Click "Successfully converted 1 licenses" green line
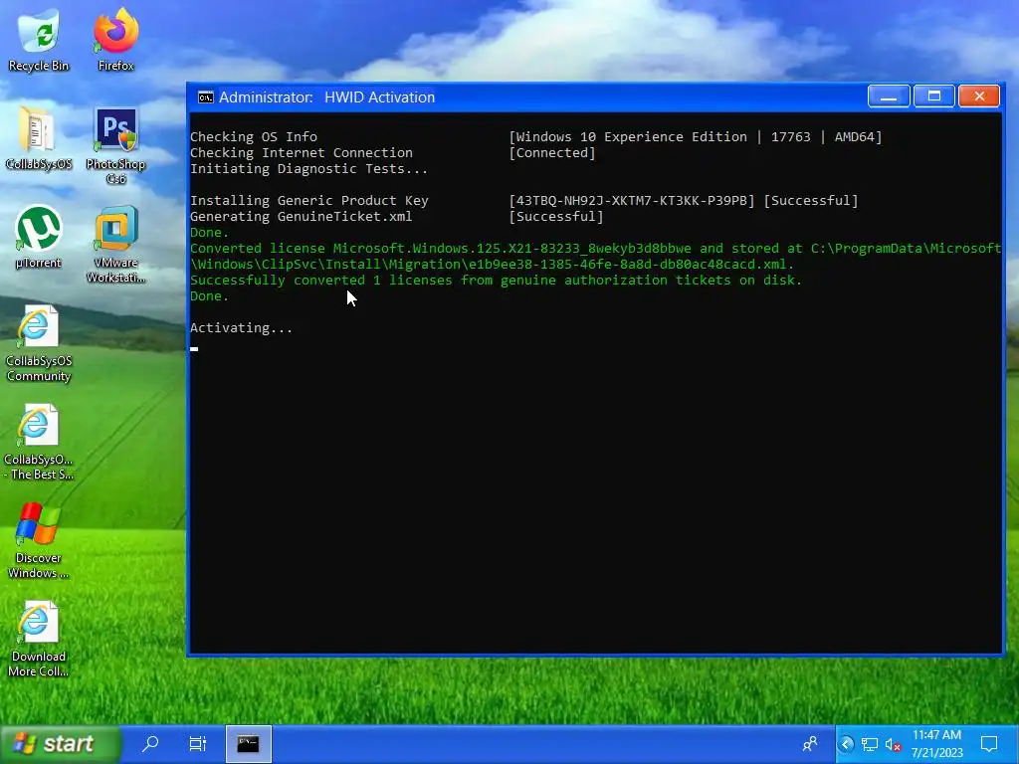Viewport: 1019px width, 764px height. 496,280
